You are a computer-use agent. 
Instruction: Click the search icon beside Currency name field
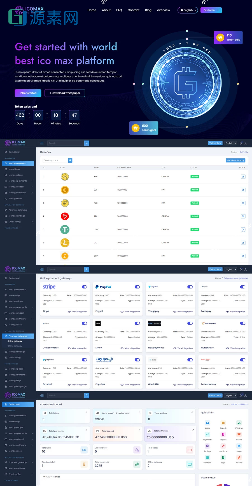coord(70,160)
